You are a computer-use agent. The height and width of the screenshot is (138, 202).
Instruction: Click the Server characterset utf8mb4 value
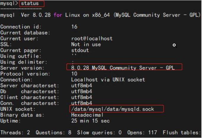pyautogui.click(x=82, y=85)
